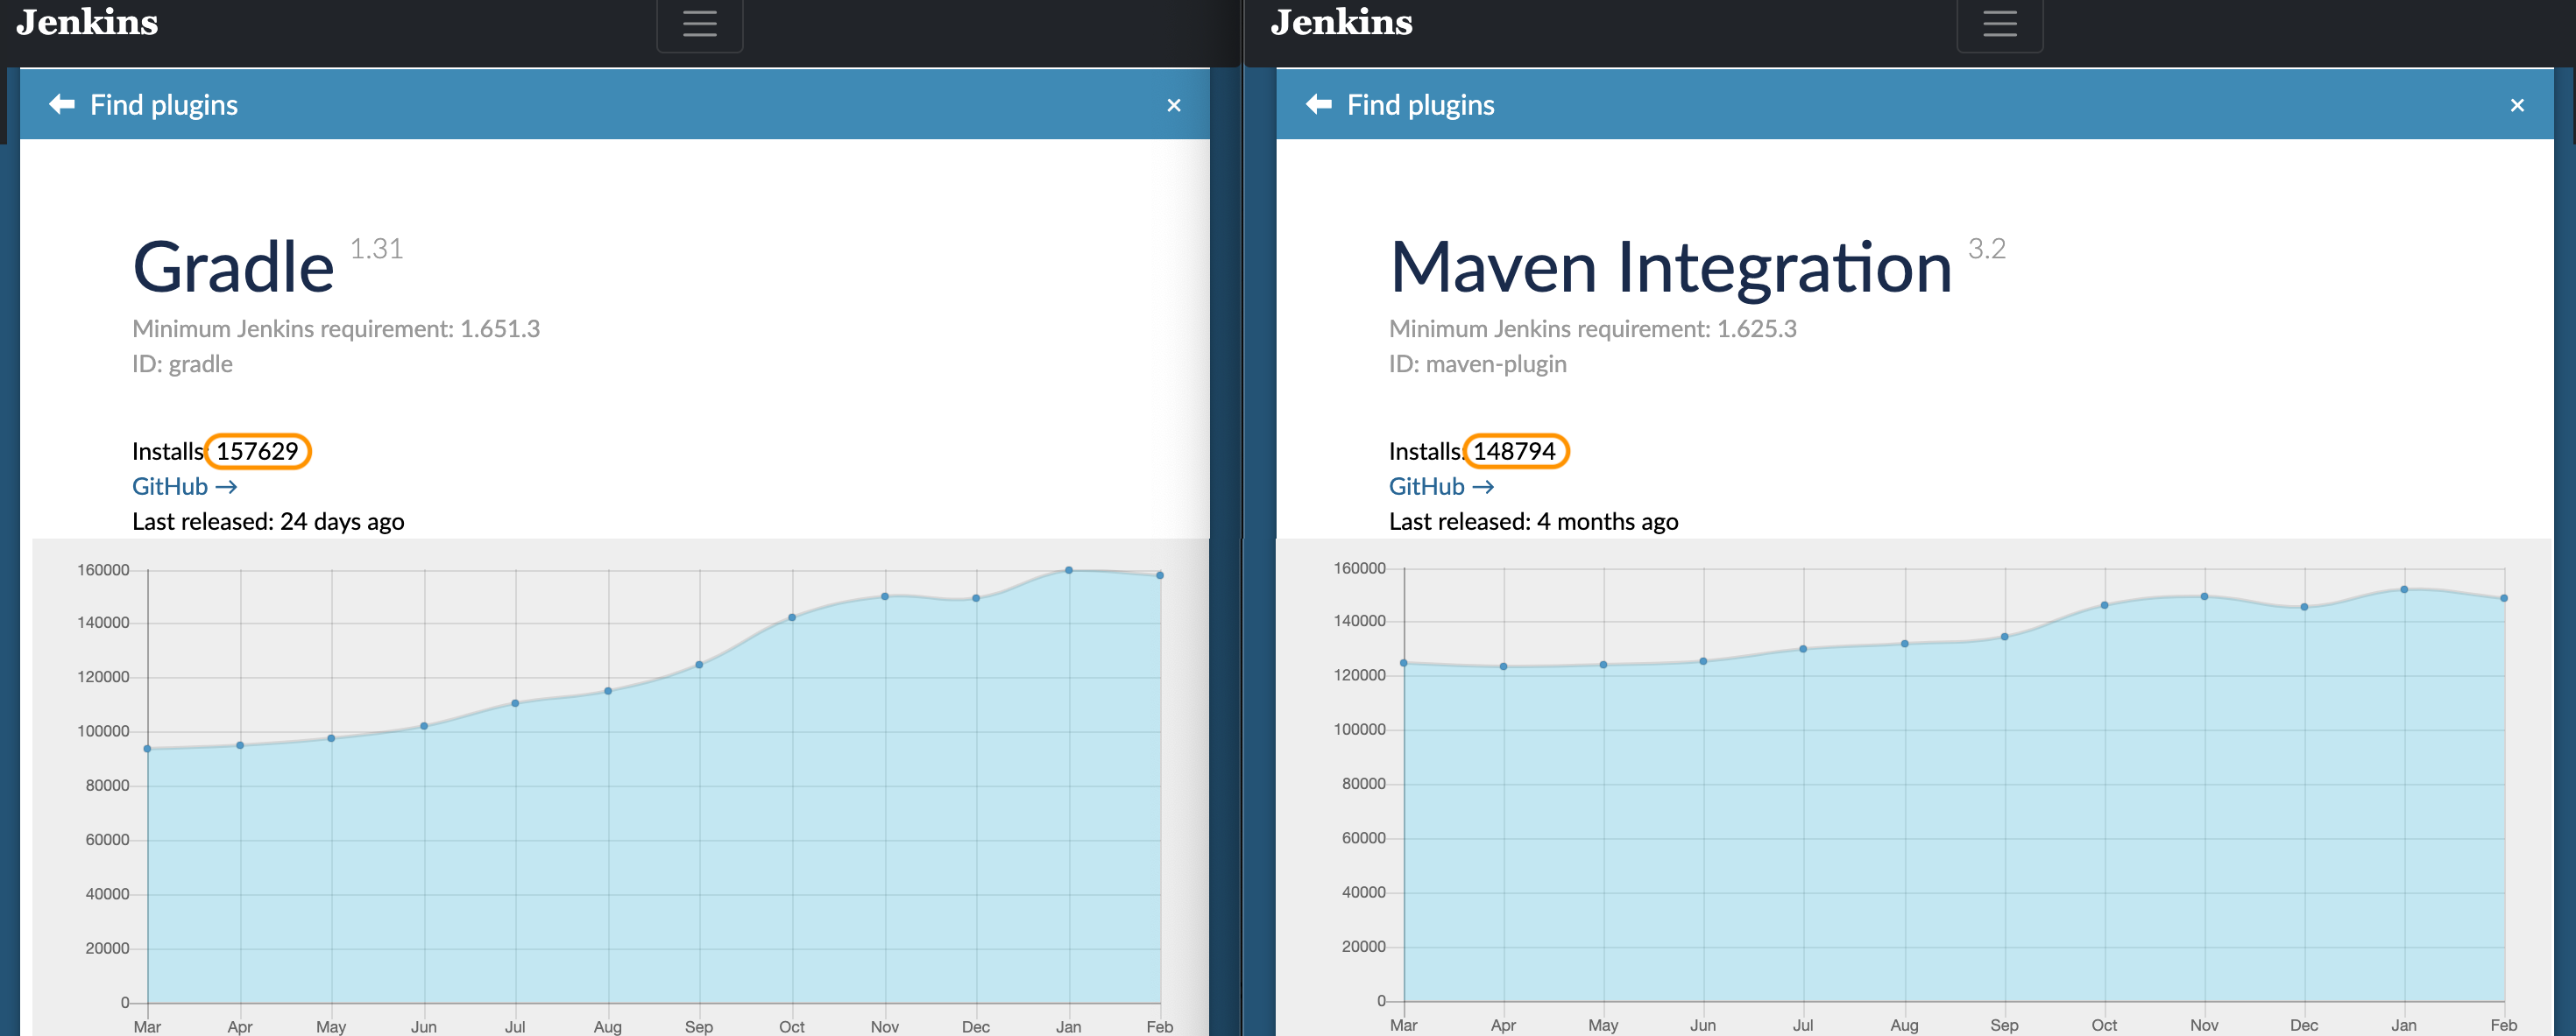Click Mar data point on Maven chart
The height and width of the screenshot is (1036, 2576).
point(1404,663)
